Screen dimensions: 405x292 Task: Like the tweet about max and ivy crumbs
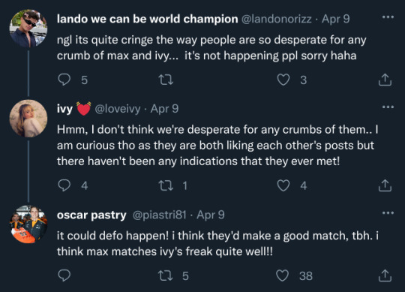(283, 80)
